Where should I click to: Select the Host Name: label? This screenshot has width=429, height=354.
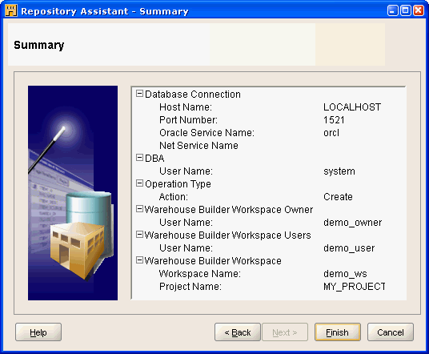(186, 107)
